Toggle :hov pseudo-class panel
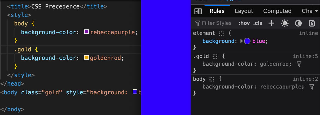320x115 pixels. (x=244, y=23)
